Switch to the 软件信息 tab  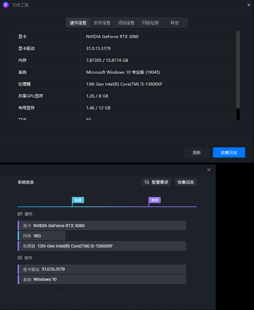(102, 23)
